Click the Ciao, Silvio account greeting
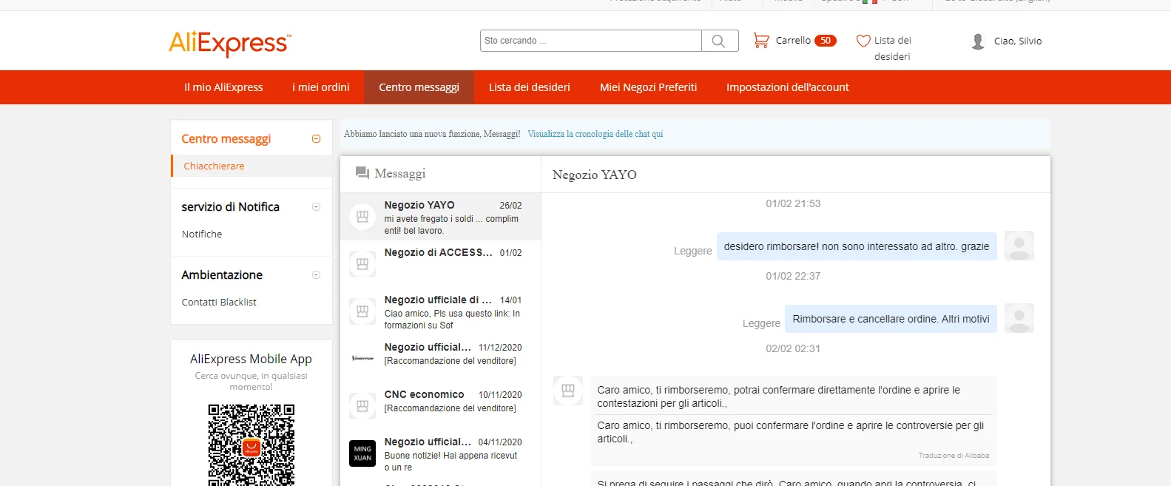Viewport: 1171px width, 486px height. click(x=1018, y=41)
